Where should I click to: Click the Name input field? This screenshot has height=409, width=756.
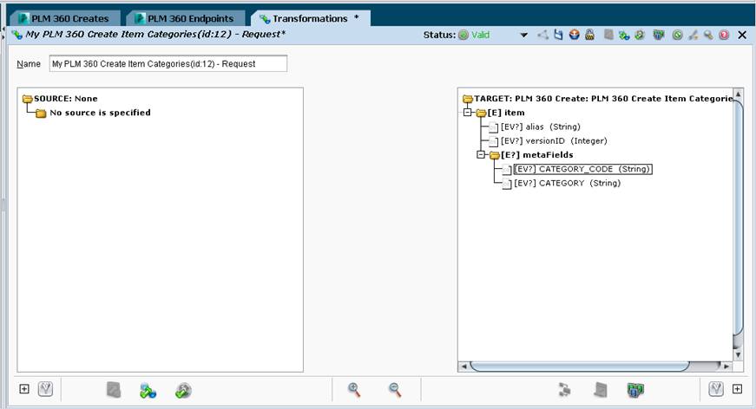[168, 63]
